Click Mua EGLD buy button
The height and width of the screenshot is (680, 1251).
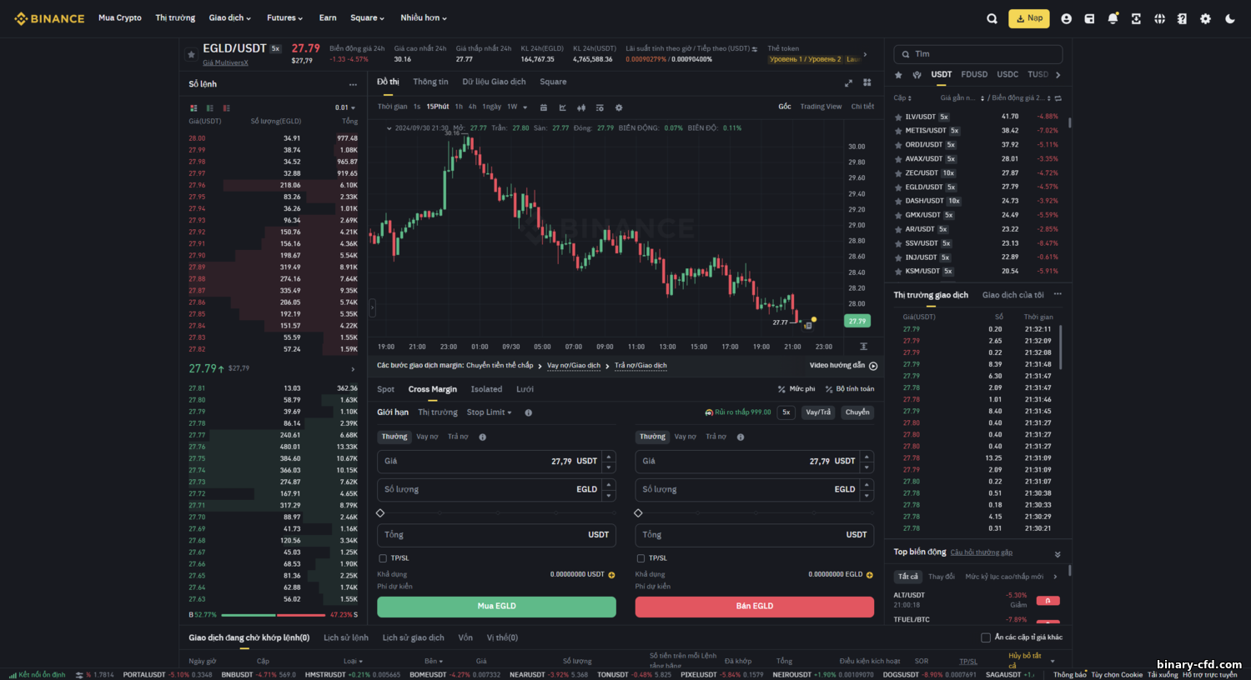coord(496,607)
